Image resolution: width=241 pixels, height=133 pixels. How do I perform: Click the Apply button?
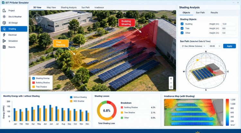click(x=229, y=46)
